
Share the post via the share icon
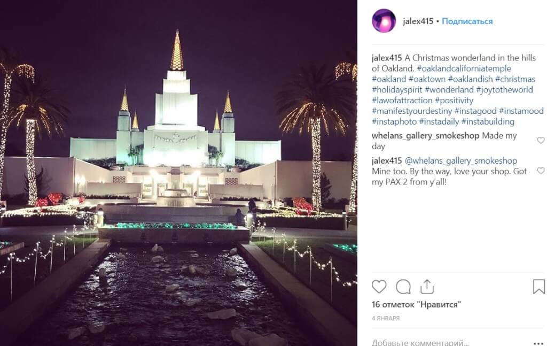click(x=427, y=287)
